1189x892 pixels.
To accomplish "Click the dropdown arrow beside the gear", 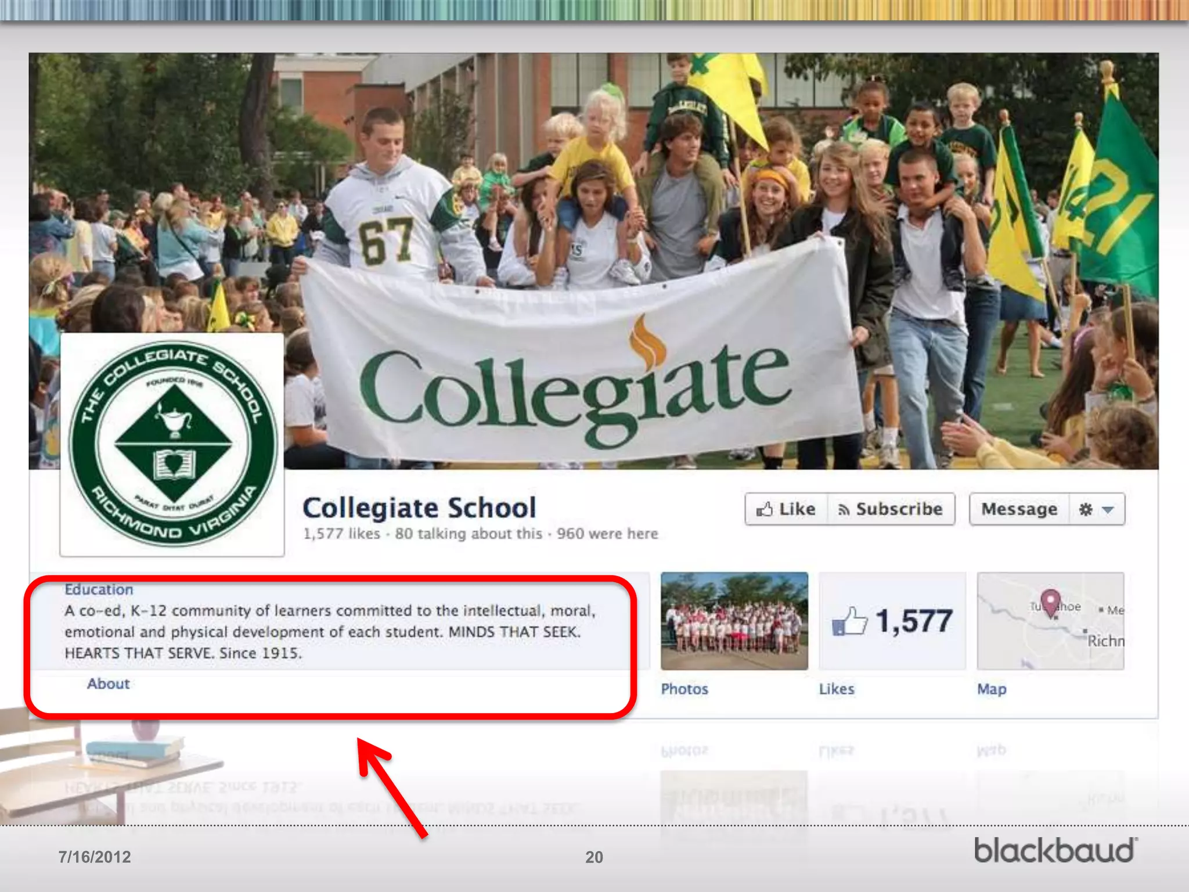I will click(1108, 510).
